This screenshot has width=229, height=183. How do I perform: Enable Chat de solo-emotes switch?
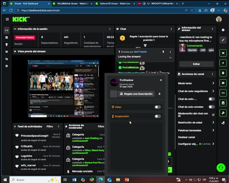[212, 107]
